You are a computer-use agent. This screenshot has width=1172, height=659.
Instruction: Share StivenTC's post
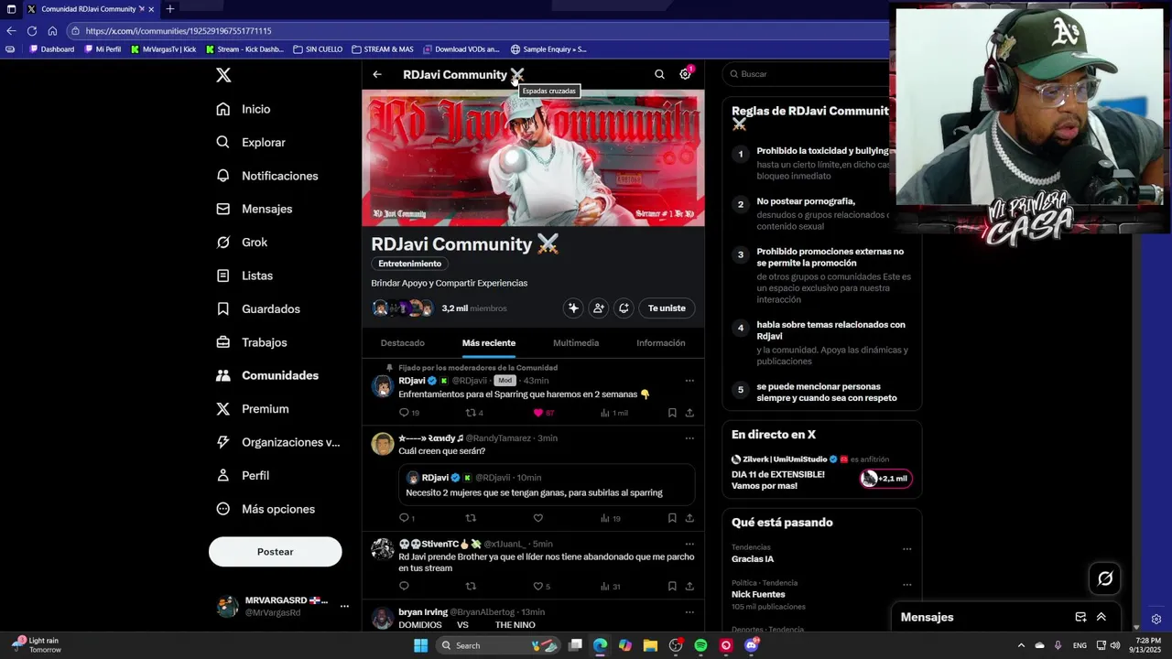[689, 587]
